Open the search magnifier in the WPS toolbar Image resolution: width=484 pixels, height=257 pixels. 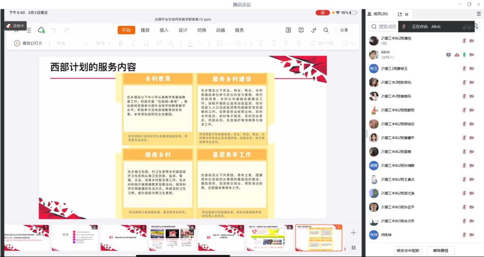click(x=326, y=30)
